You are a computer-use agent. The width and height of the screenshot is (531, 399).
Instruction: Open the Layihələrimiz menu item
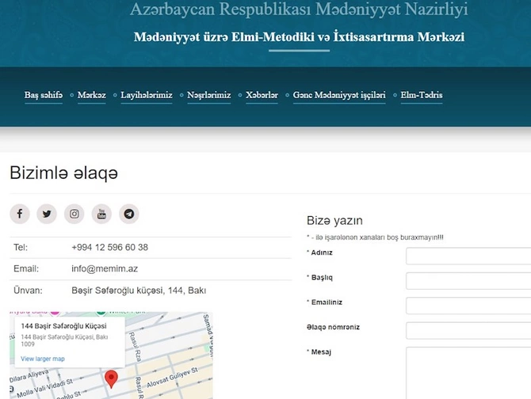coord(147,95)
